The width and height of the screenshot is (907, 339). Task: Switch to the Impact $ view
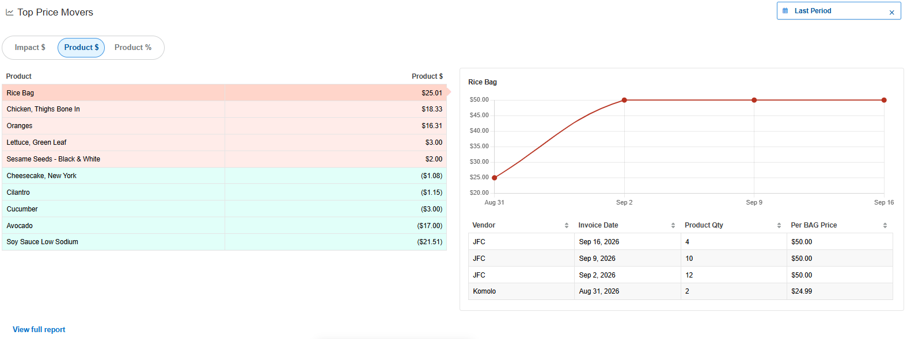pyautogui.click(x=30, y=48)
